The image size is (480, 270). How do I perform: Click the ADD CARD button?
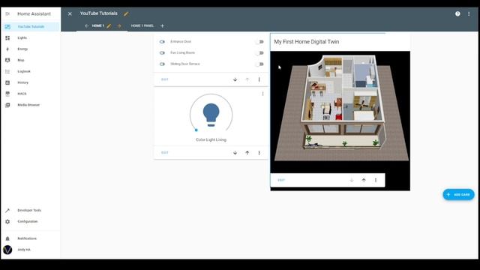coord(458,195)
